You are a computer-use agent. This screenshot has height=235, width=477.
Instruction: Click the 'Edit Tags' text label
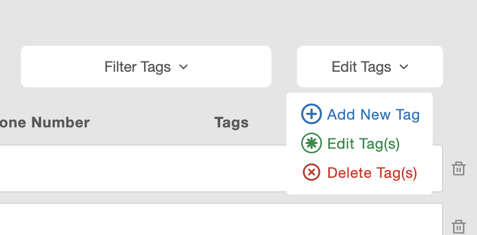pos(361,67)
